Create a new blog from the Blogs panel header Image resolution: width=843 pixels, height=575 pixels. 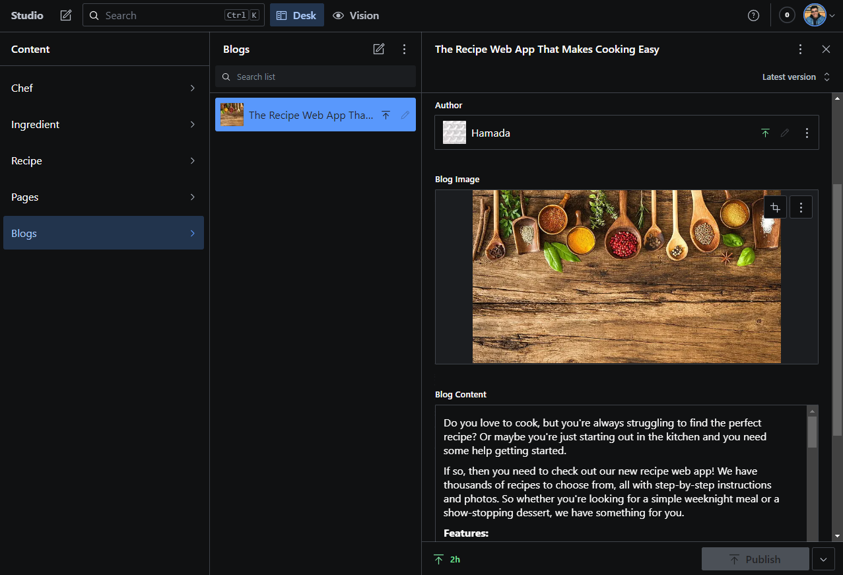point(379,49)
